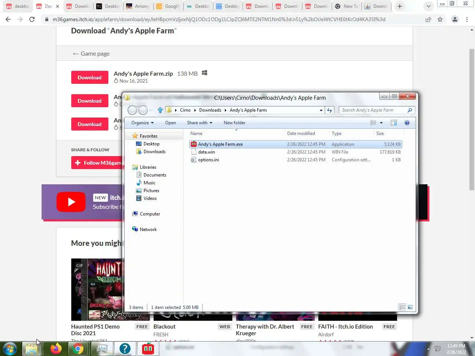
Task: Expand the address bar history dropdown
Action: tap(321, 110)
